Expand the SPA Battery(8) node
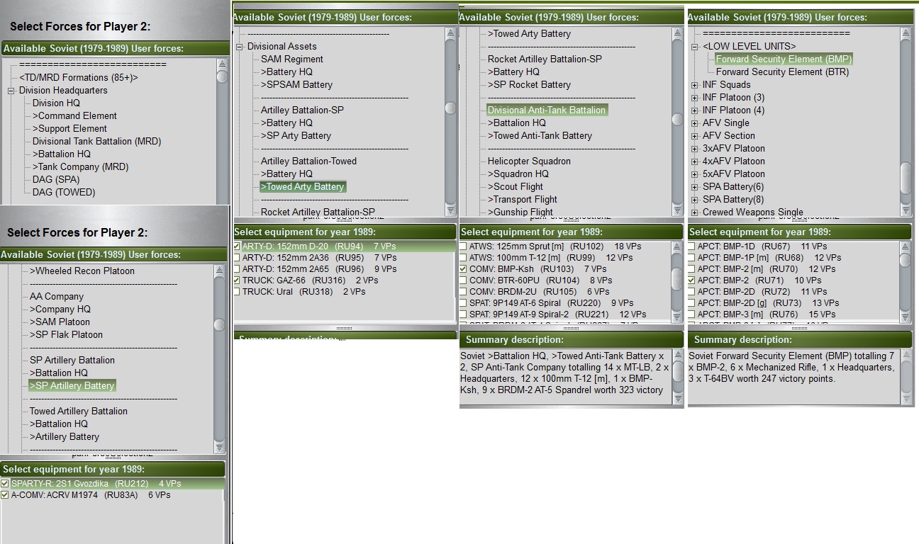This screenshot has height=544, width=919. point(695,200)
